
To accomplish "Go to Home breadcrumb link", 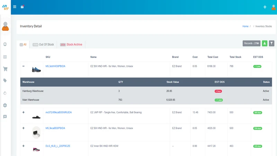I will pyautogui.click(x=245, y=26).
